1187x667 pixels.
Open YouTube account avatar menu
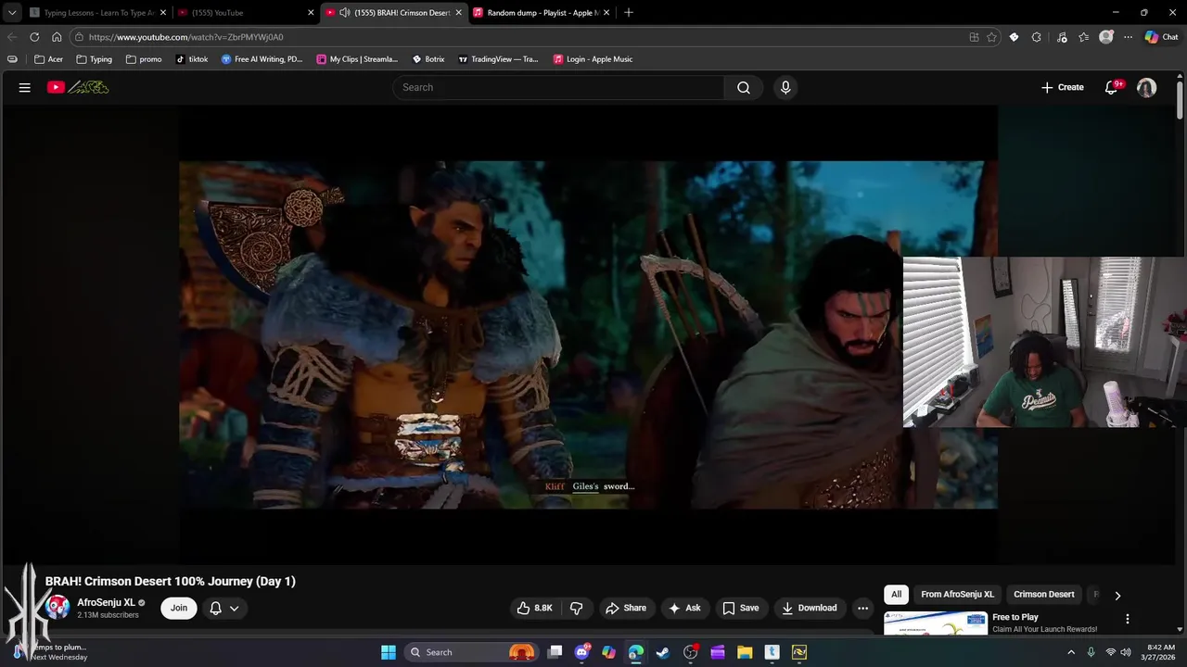click(1147, 87)
